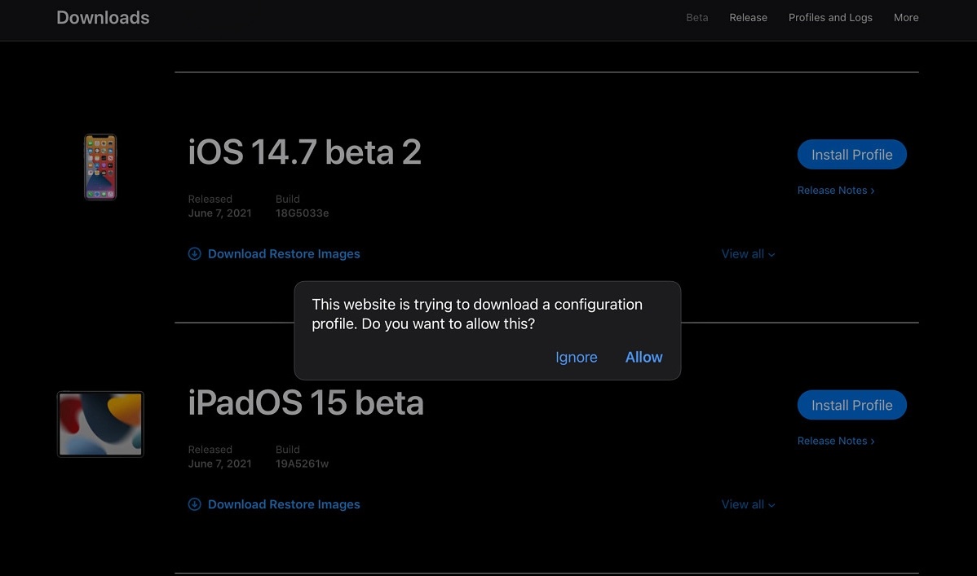Click Install Profile for iOS 14.7 beta 2
The width and height of the screenshot is (977, 576).
pyautogui.click(x=851, y=154)
